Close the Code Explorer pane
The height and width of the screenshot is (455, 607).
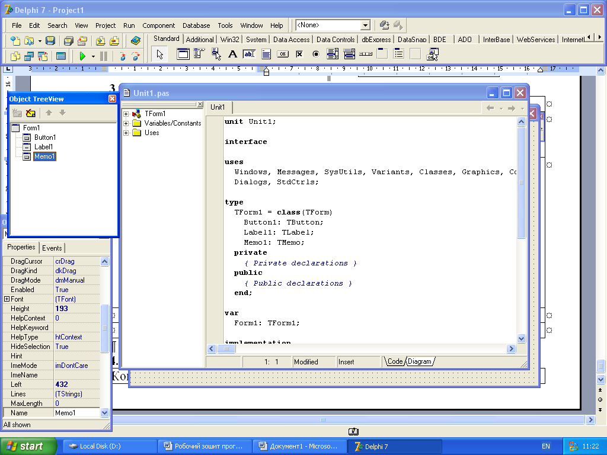(x=200, y=104)
